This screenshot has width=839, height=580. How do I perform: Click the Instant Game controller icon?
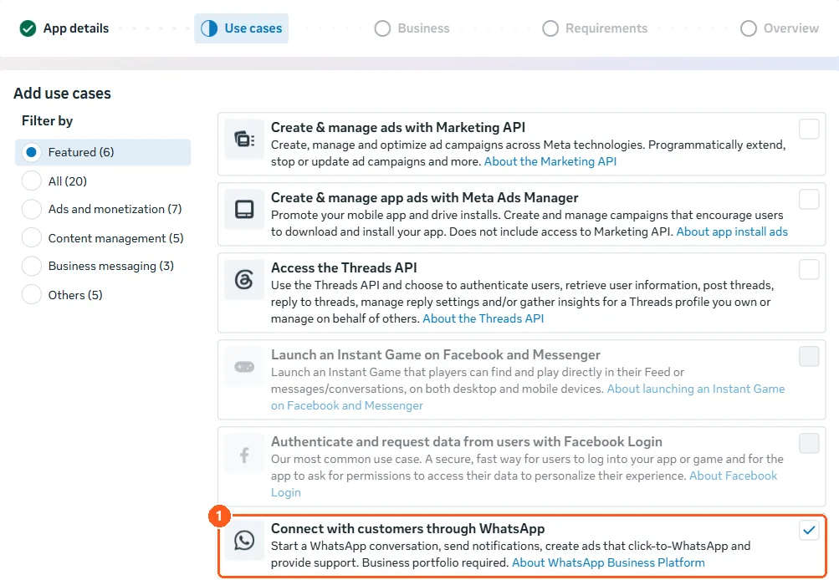point(244,367)
